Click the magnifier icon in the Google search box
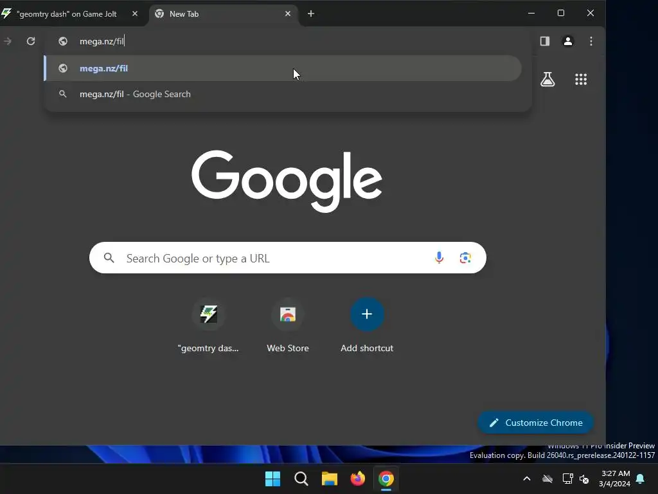The height and width of the screenshot is (494, 658). [x=109, y=257]
